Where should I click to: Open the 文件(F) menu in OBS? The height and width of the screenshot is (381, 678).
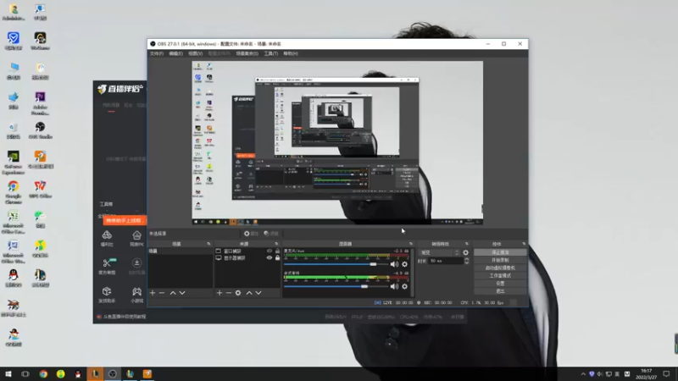click(x=157, y=53)
